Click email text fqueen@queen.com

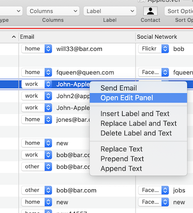pyautogui.click(x=85, y=72)
